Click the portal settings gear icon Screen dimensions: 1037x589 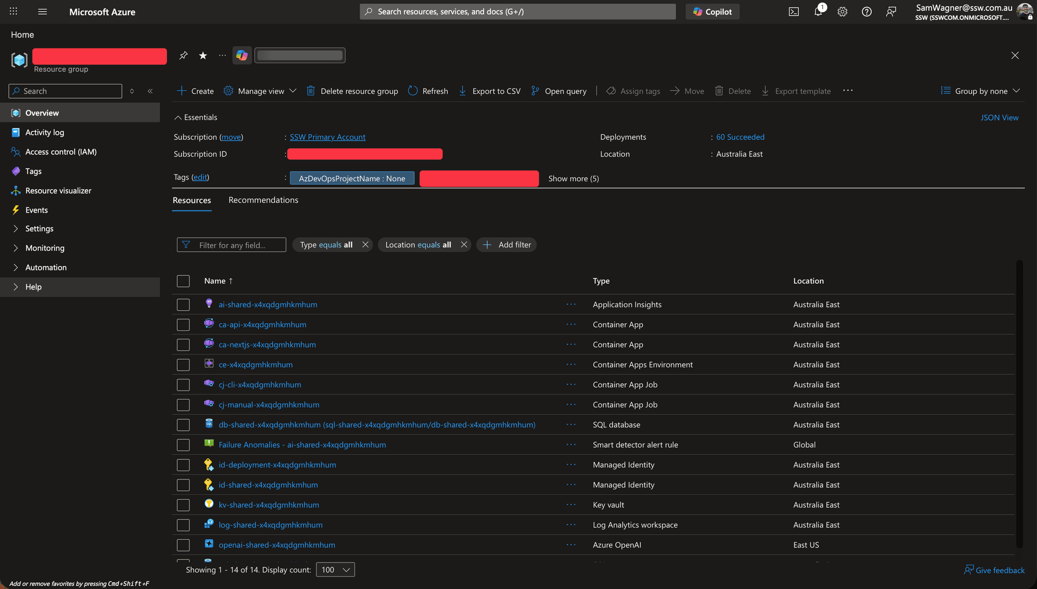tap(842, 12)
